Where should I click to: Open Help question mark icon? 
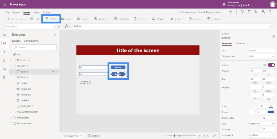tap(270, 12)
